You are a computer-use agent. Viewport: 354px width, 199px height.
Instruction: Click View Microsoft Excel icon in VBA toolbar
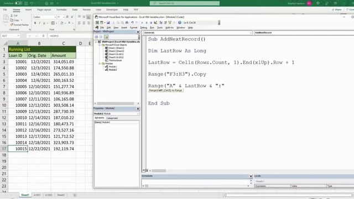pos(97,23)
